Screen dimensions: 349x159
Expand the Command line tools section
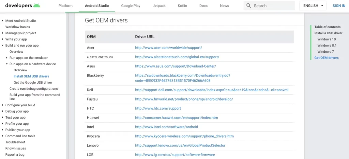click(3, 136)
